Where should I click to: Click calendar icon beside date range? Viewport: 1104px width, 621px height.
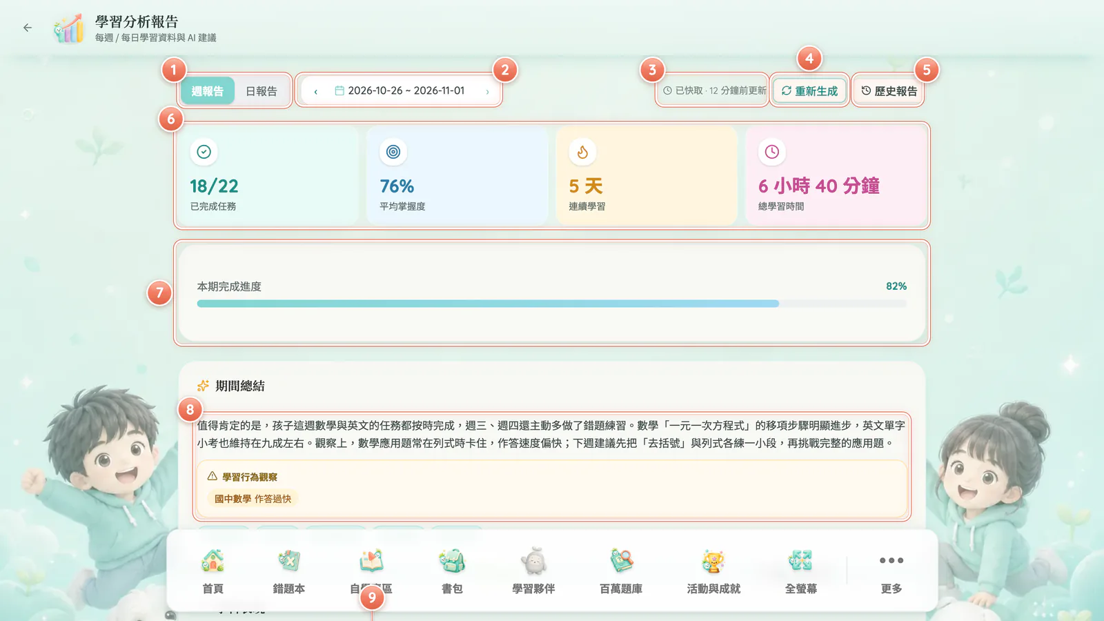click(339, 90)
